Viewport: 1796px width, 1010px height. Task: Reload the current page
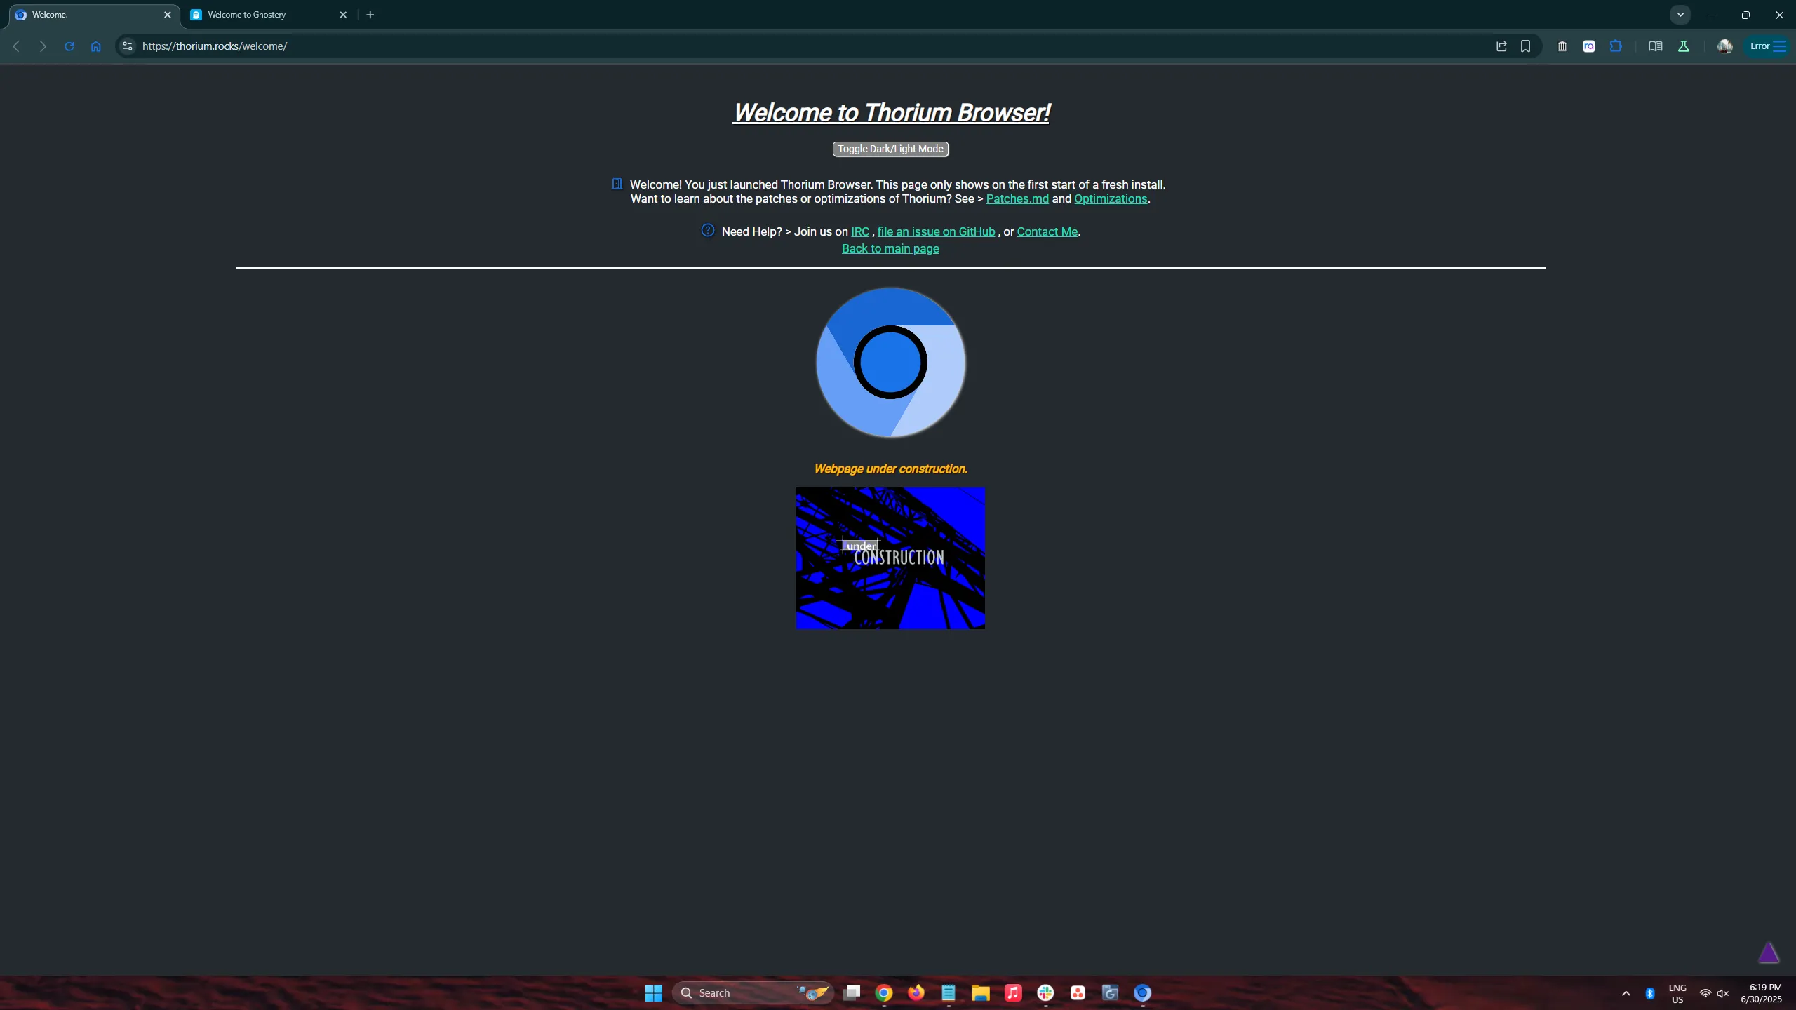[x=69, y=46]
